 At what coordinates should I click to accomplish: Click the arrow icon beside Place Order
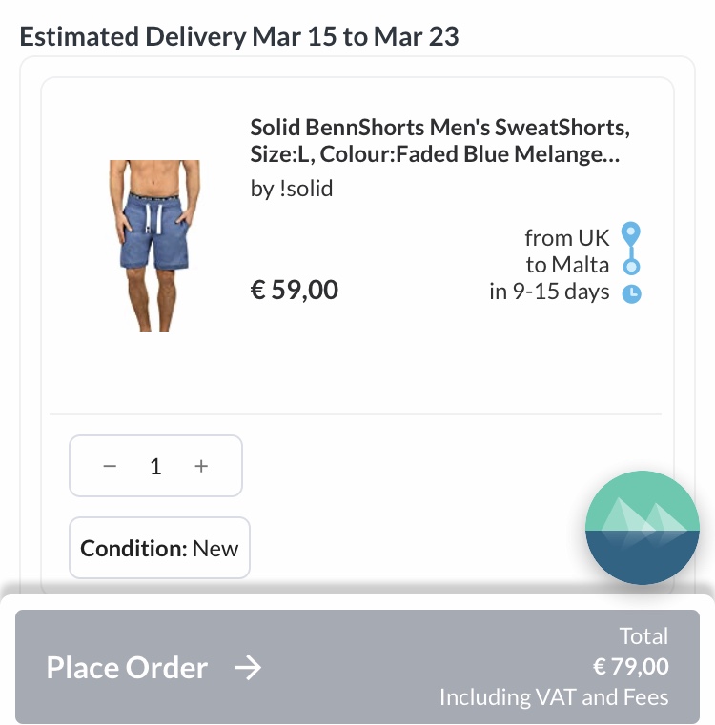[248, 668]
